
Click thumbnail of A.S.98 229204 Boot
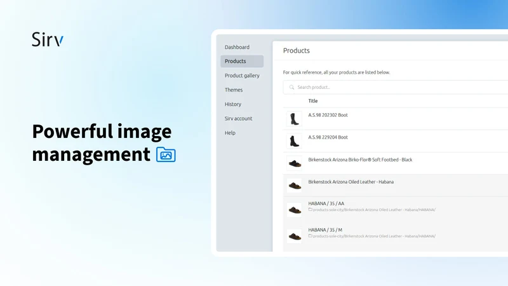point(294,141)
